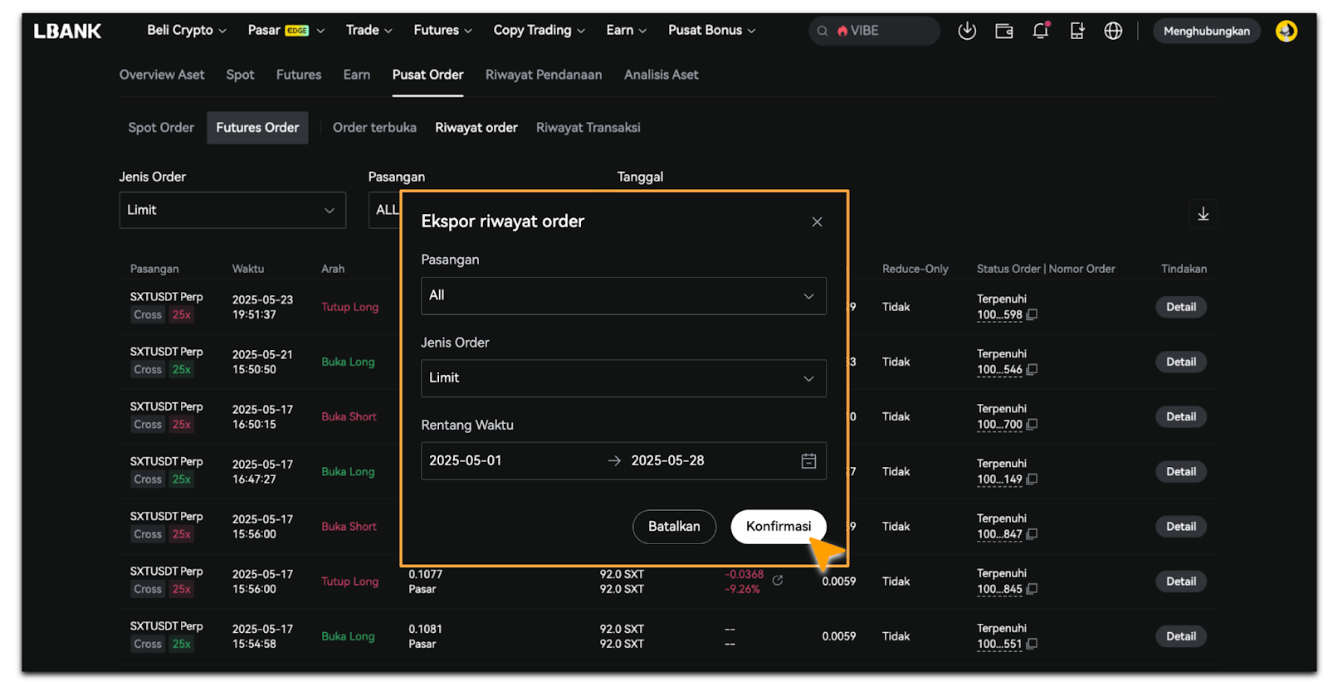The width and height of the screenshot is (1328, 686).
Task: Switch to the Riwayat Pendanaan tab
Action: click(x=543, y=75)
